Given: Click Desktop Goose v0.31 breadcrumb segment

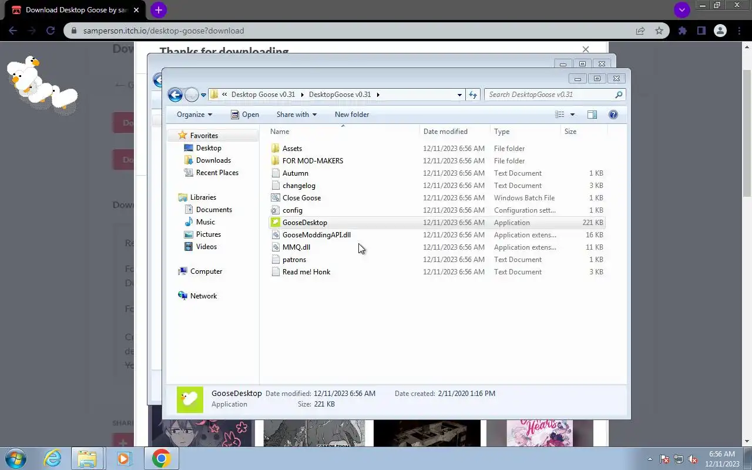Looking at the screenshot, I should pos(263,95).
